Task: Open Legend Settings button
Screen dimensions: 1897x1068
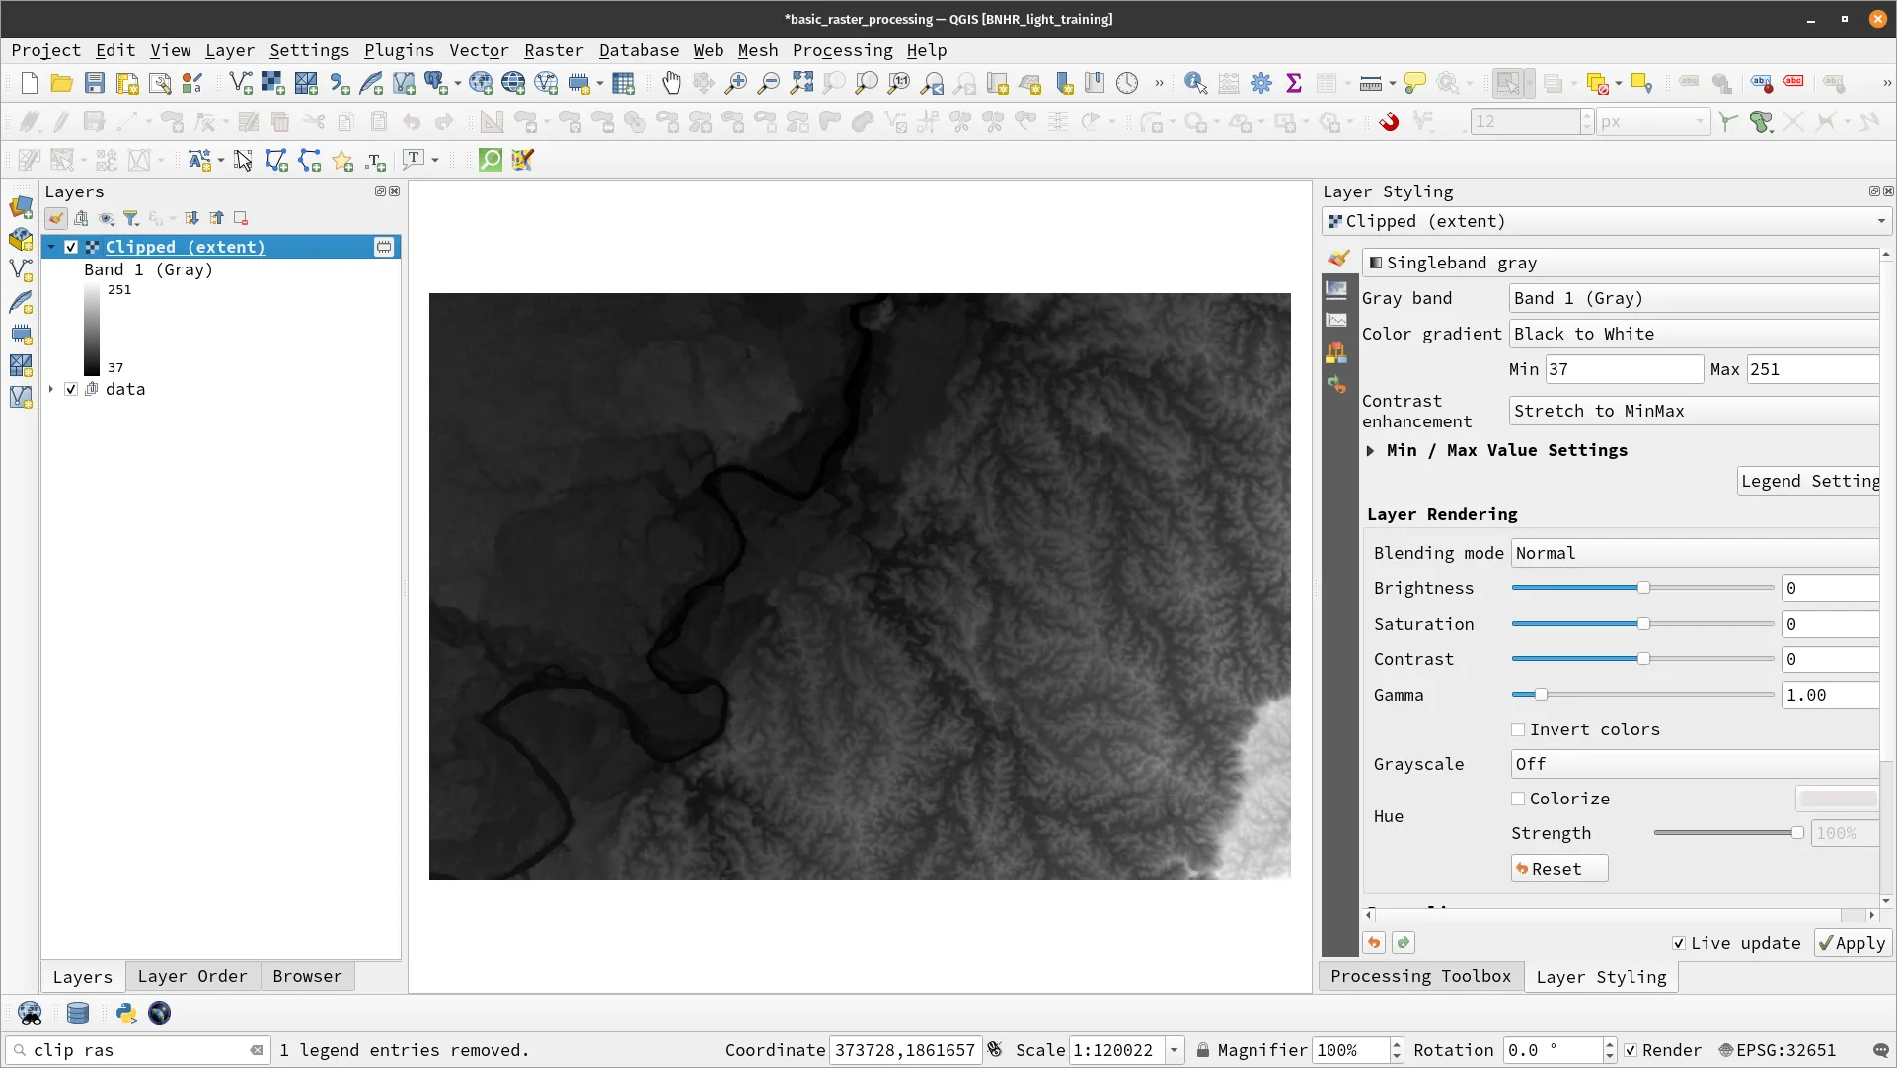Action: tap(1808, 481)
